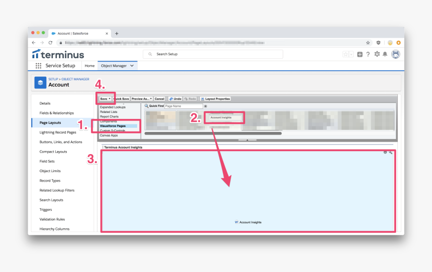Viewport: 432px width, 272px height.
Task: Select Visualforce Pages palette category
Action: click(113, 126)
